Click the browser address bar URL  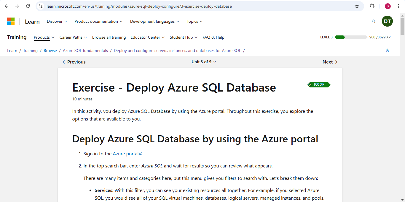tap(139, 6)
